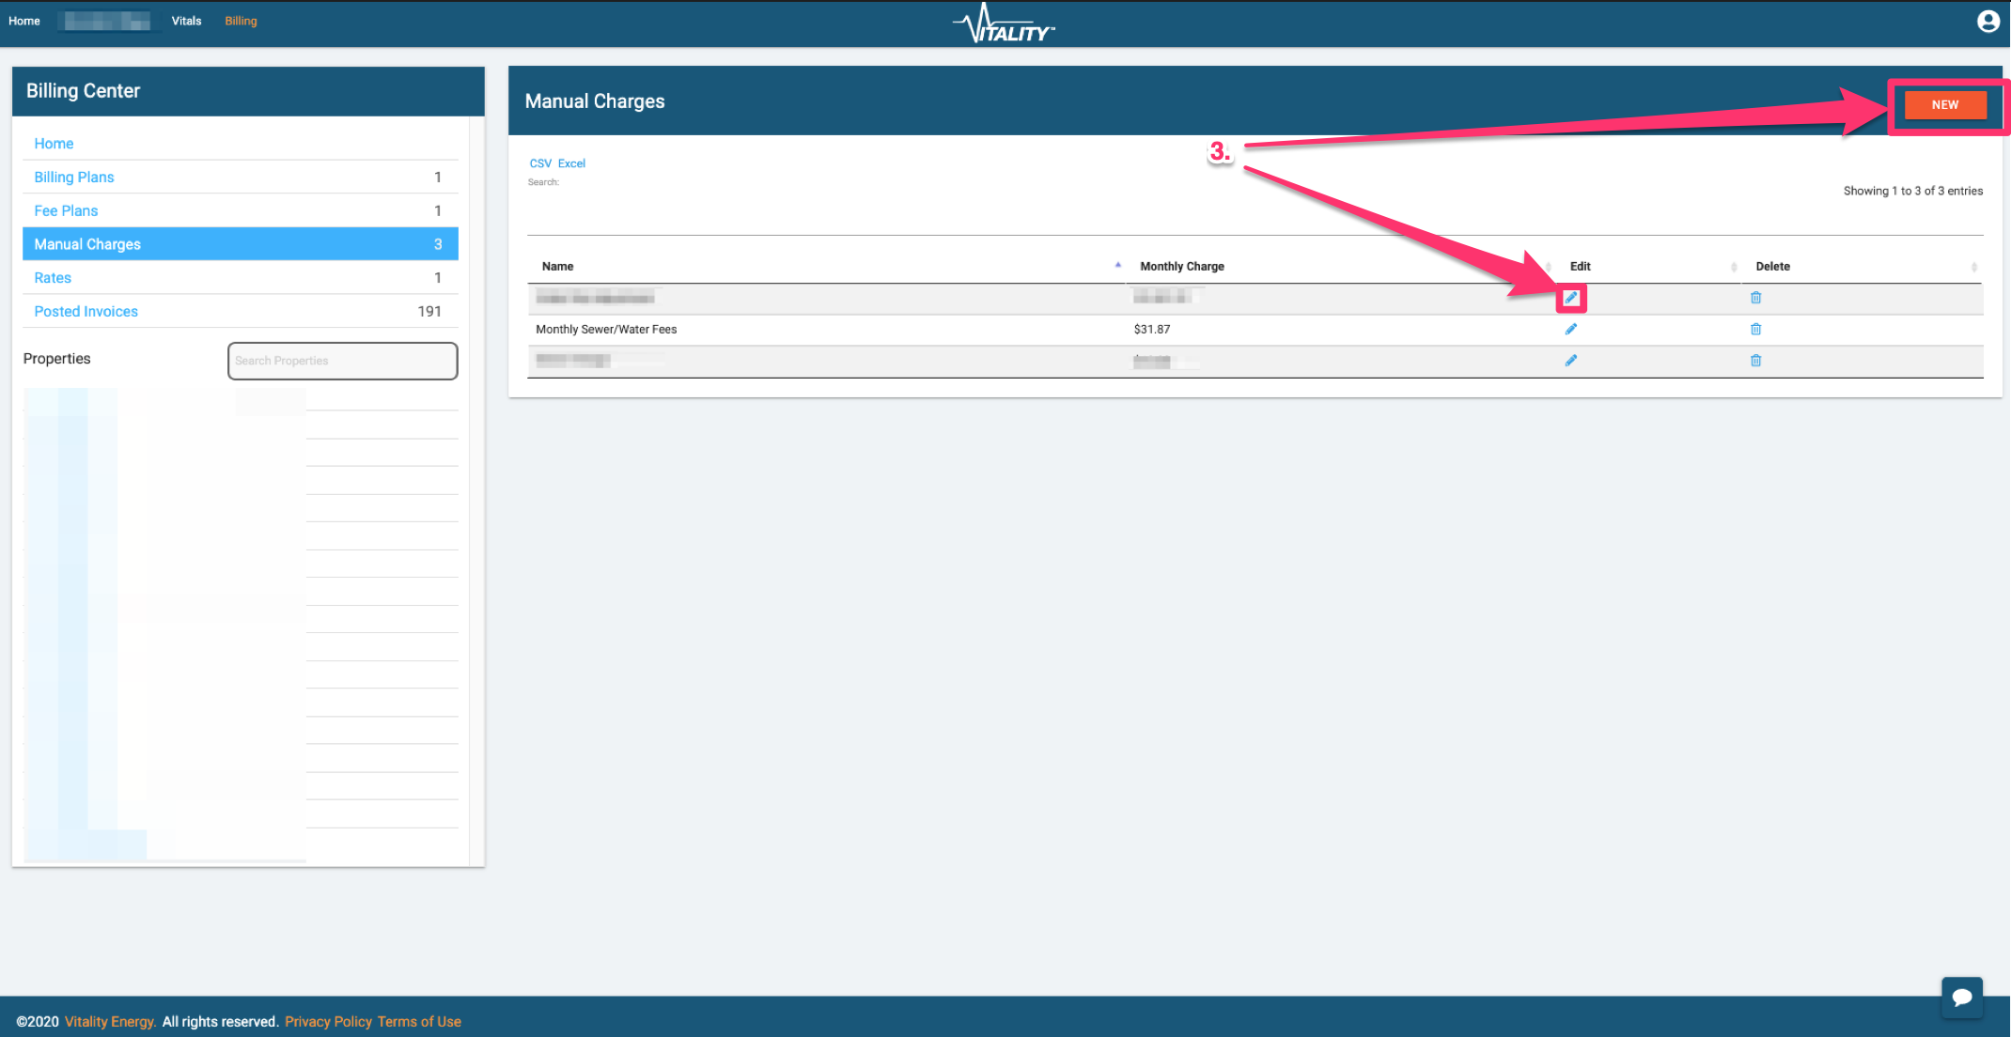Click the delete icon on the last charge row
The image size is (2011, 1037).
[x=1755, y=360]
